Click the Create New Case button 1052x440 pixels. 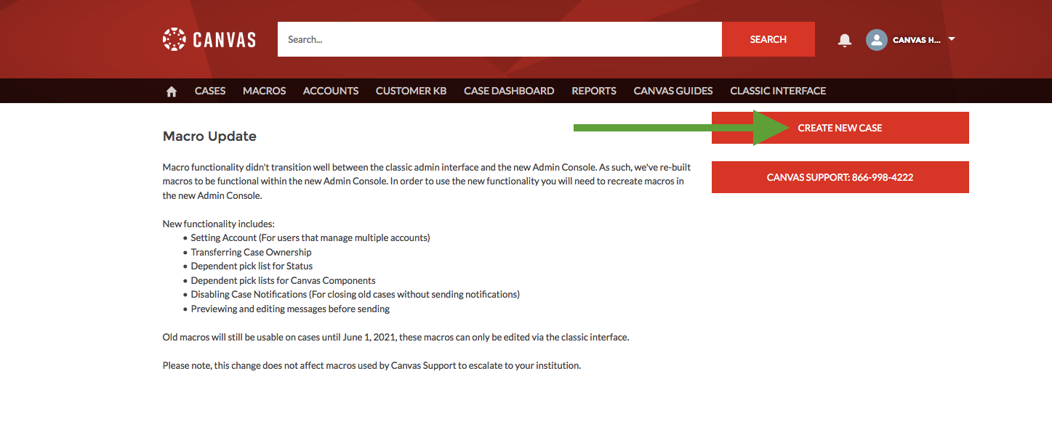(x=840, y=128)
